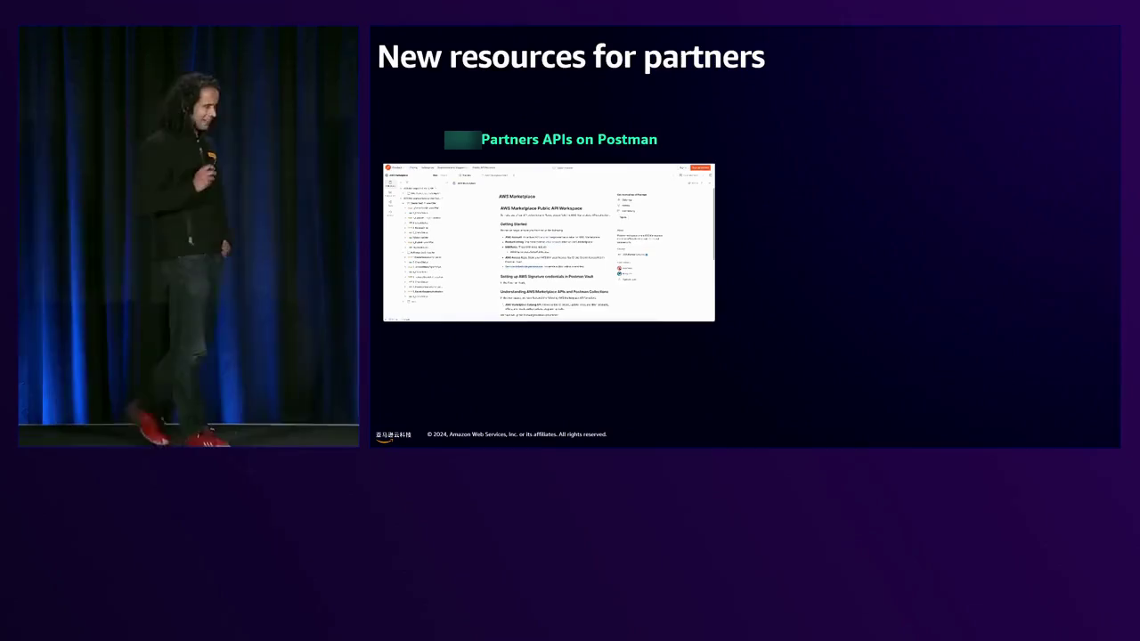Select the Collections icon in Postman sidebar
Viewport: 1140px width, 641px height.
tap(390, 183)
